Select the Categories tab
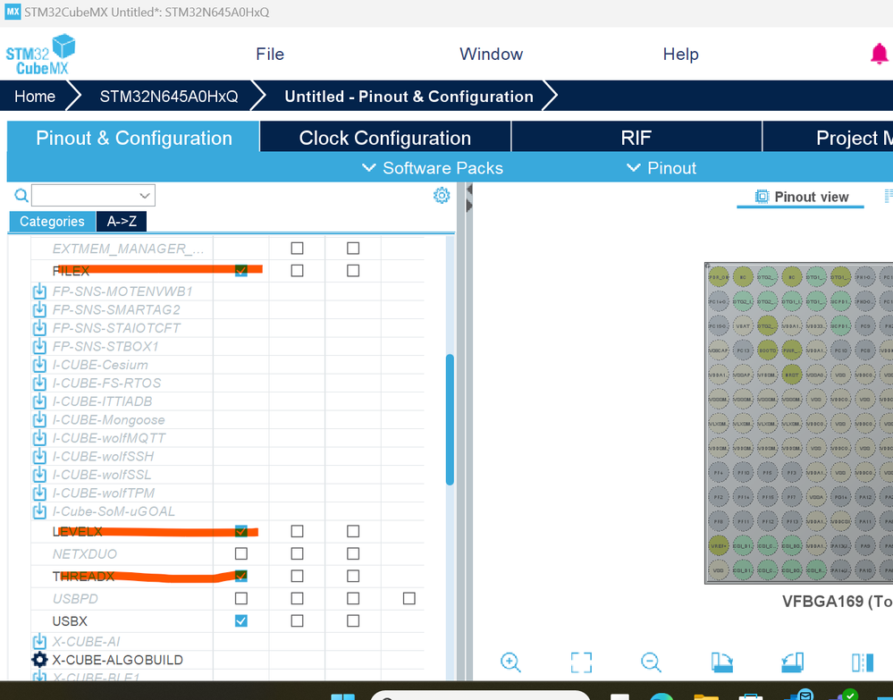The width and height of the screenshot is (893, 700). click(x=52, y=221)
